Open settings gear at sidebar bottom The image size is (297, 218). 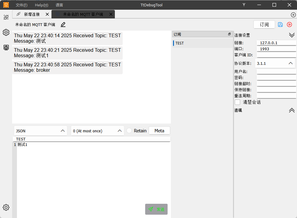[x=6, y=207]
